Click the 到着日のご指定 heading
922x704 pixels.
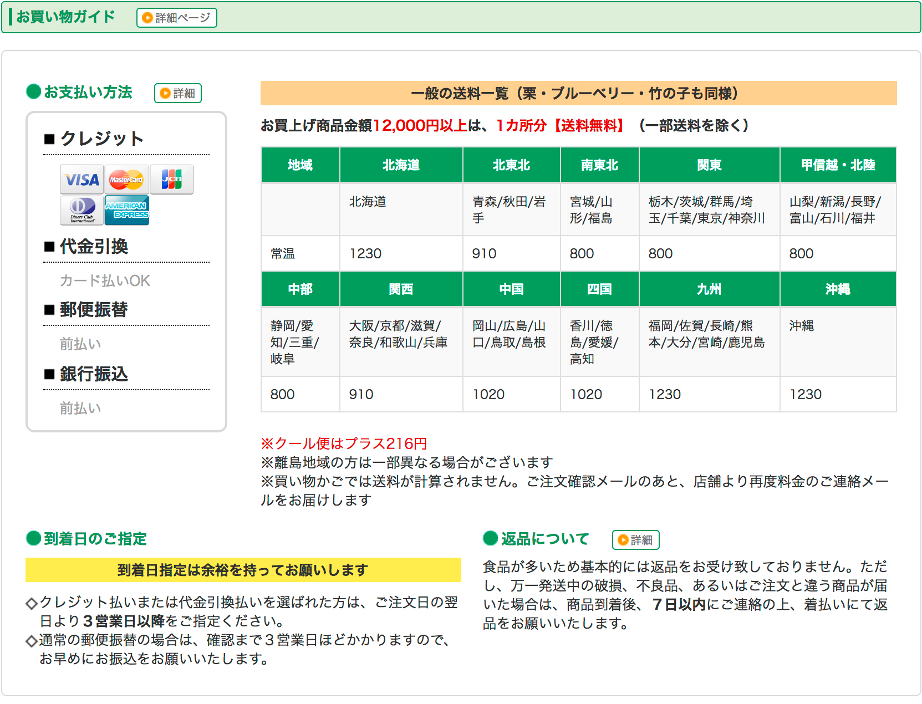pyautogui.click(x=95, y=538)
